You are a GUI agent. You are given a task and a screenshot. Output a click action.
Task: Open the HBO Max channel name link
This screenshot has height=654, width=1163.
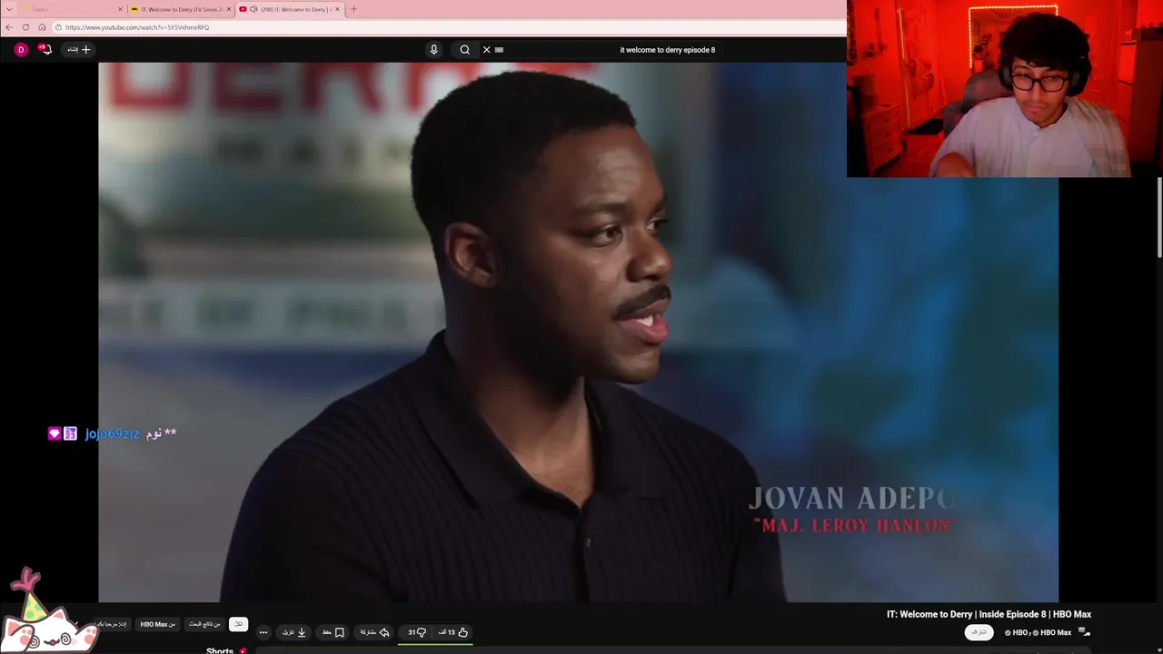pos(1056,632)
